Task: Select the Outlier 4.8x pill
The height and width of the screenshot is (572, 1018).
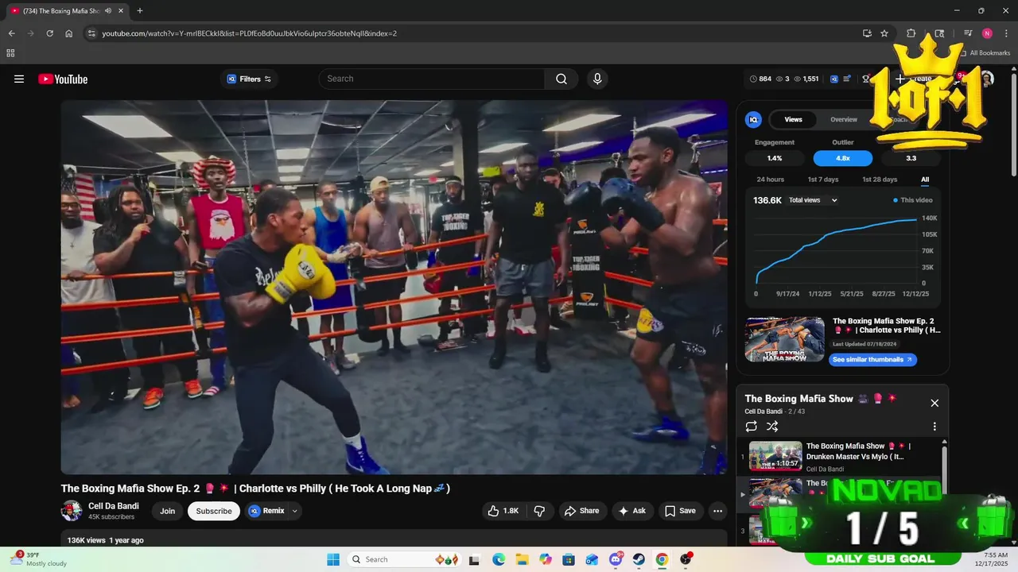Action: [843, 158]
